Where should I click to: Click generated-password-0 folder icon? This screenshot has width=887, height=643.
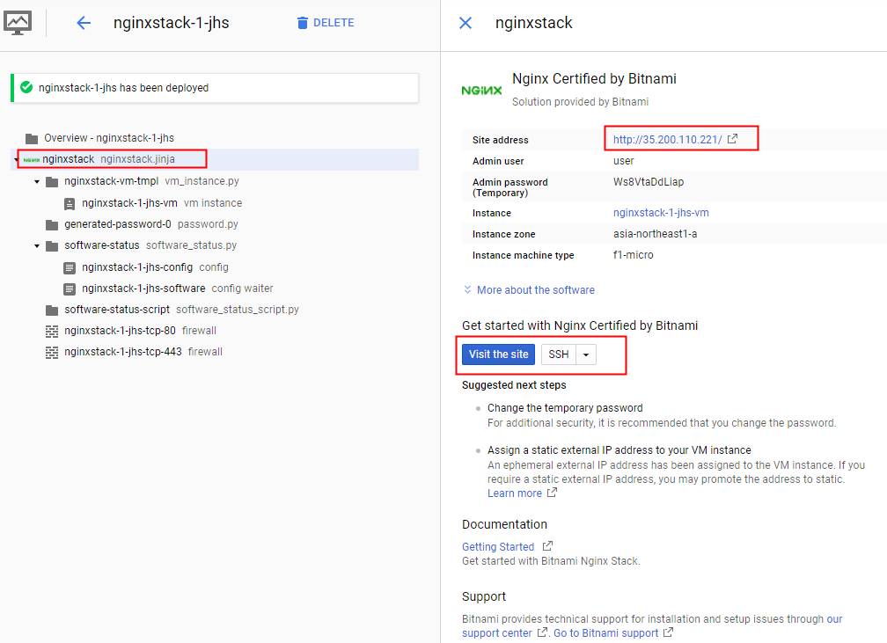(x=52, y=225)
